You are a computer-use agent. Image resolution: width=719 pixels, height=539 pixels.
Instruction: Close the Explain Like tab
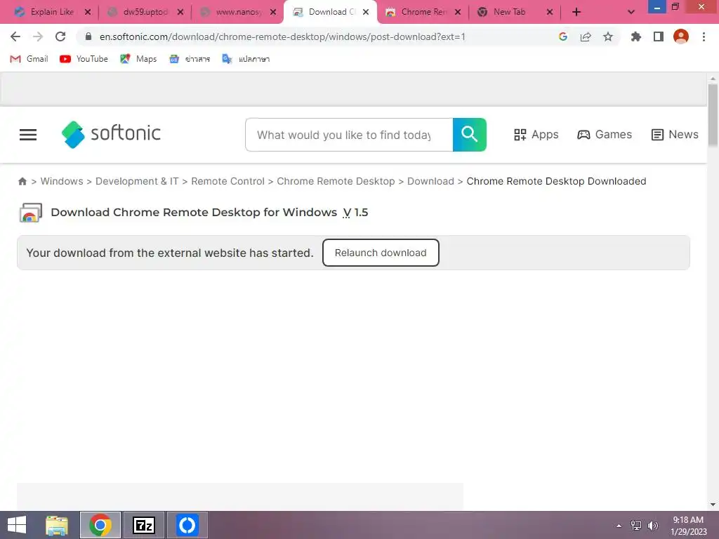click(88, 12)
